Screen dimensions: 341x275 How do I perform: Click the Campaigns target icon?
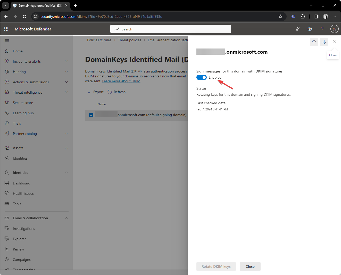pos(7,260)
